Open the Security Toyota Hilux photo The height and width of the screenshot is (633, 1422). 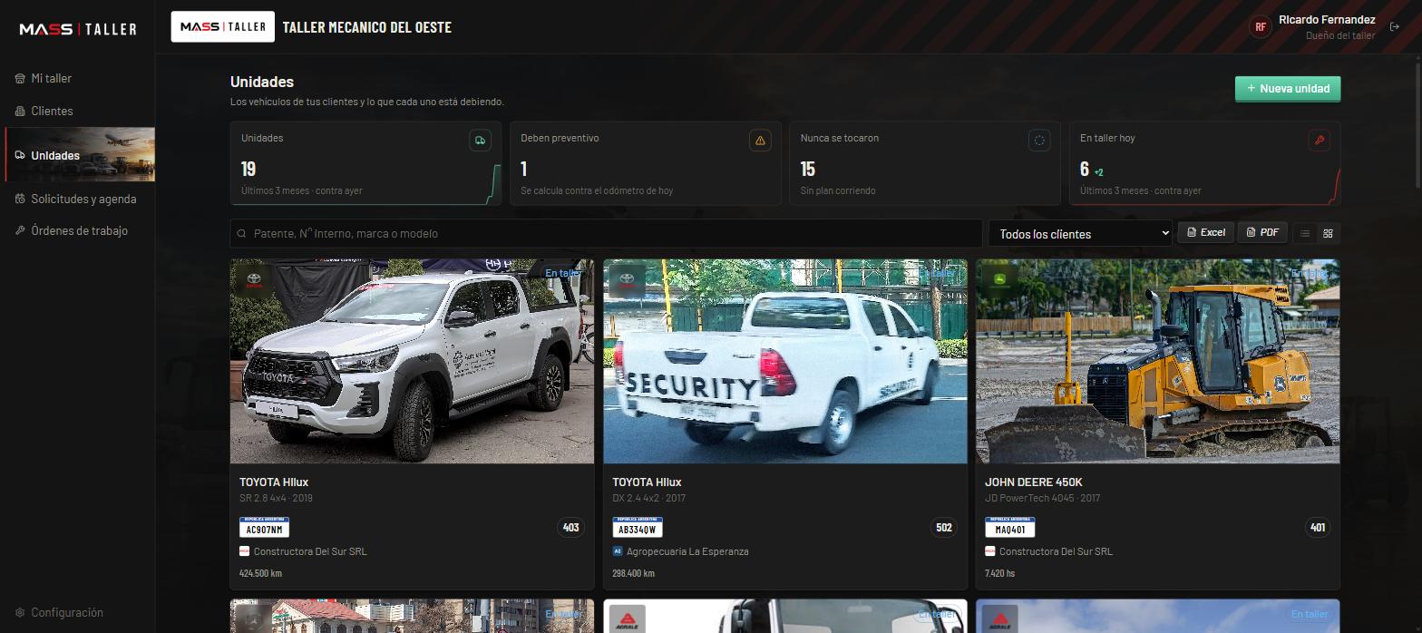[785, 362]
